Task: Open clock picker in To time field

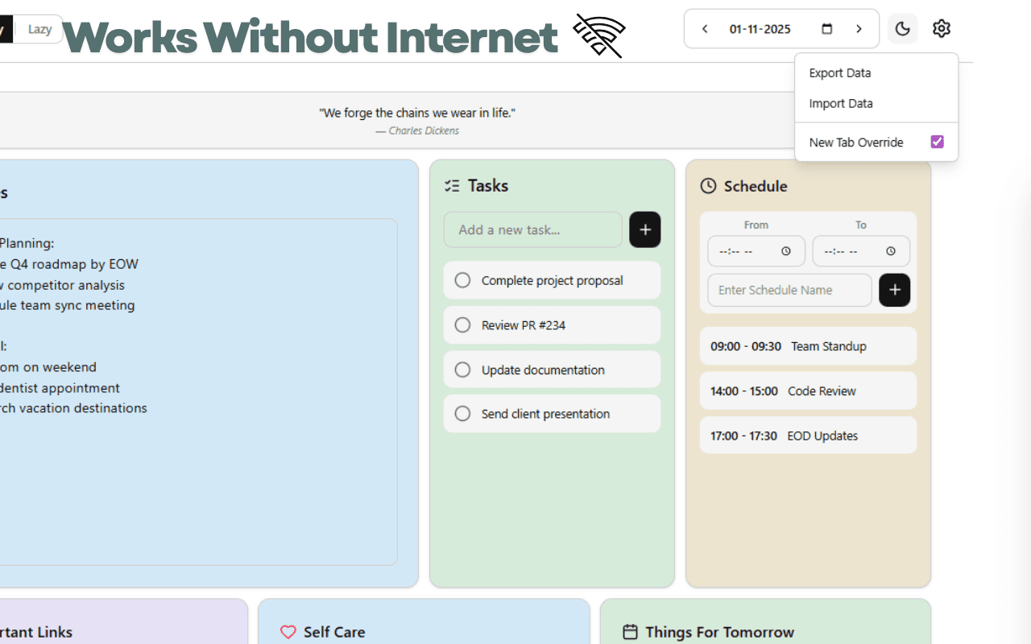Action: click(891, 251)
